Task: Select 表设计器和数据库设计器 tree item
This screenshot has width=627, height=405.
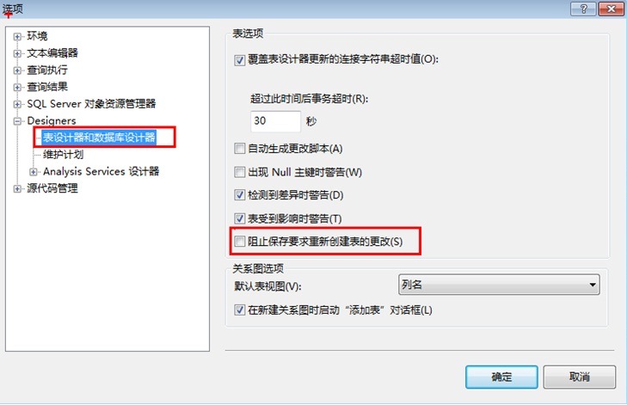Action: click(99, 138)
